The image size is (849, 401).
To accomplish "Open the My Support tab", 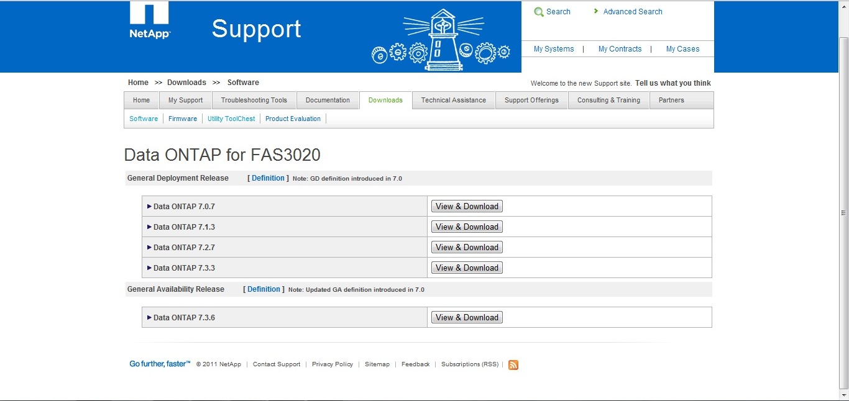I will (186, 101).
